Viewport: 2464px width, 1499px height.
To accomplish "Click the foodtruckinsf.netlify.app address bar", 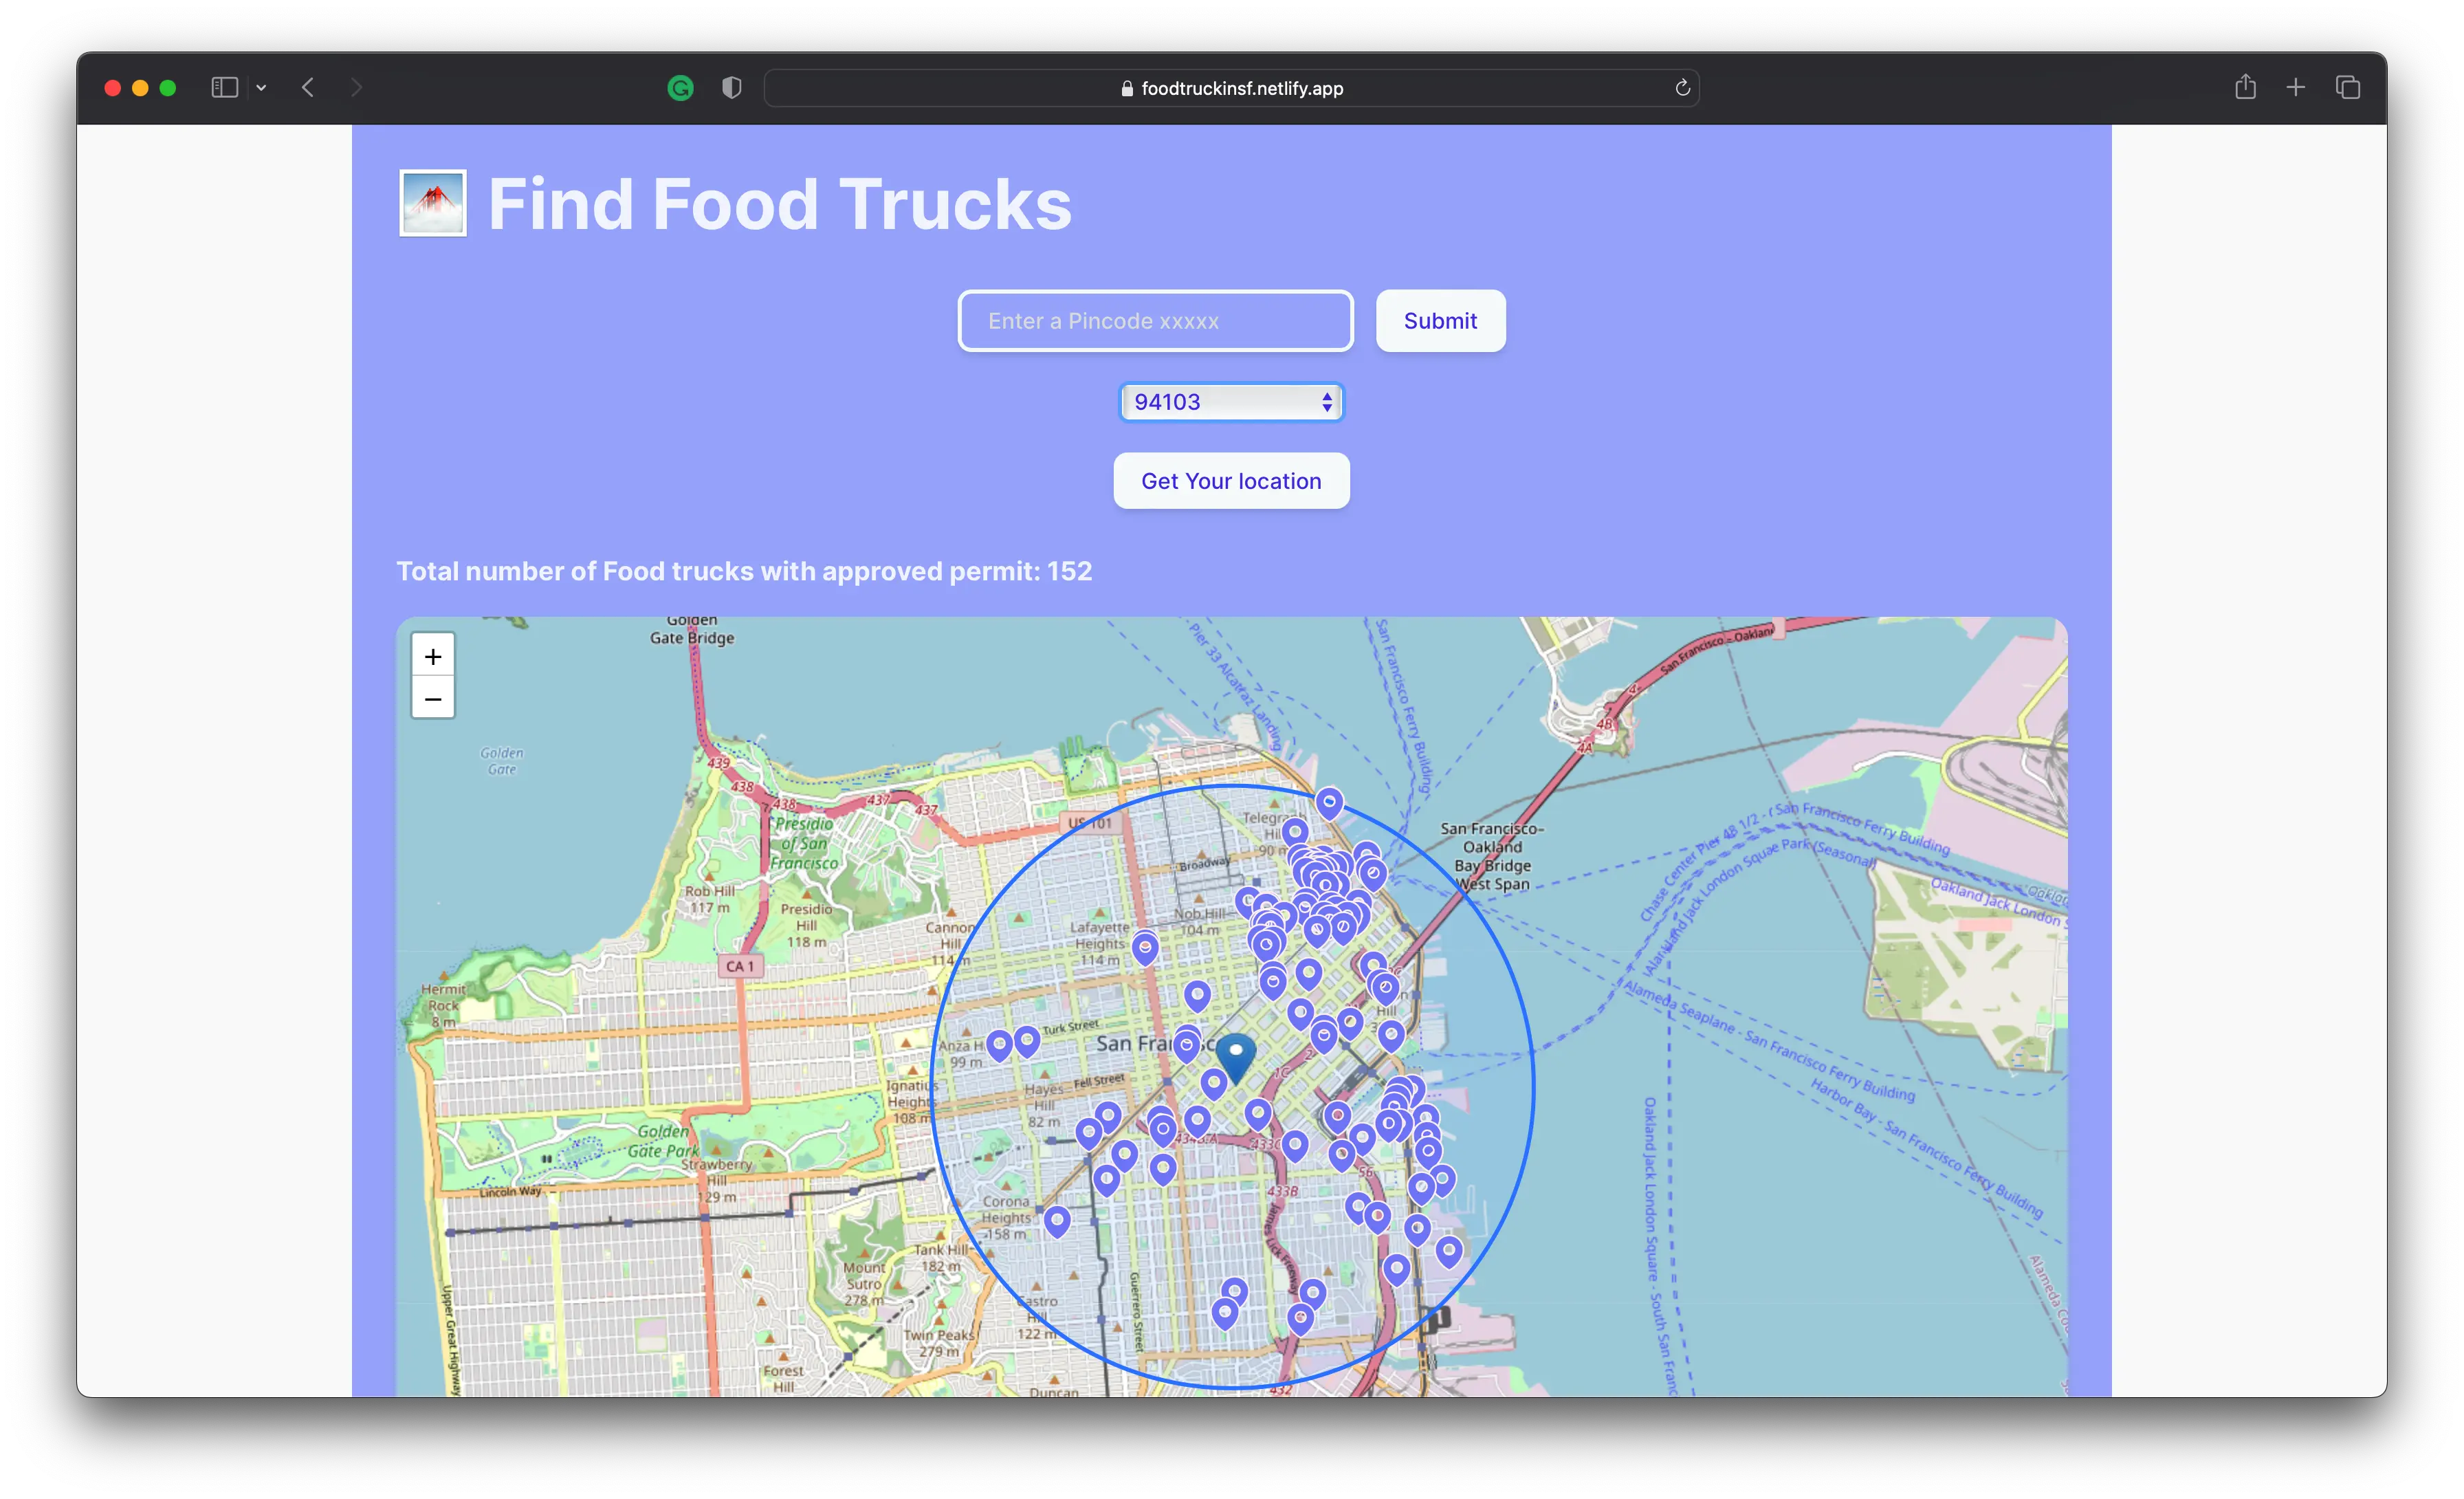I will [1231, 88].
